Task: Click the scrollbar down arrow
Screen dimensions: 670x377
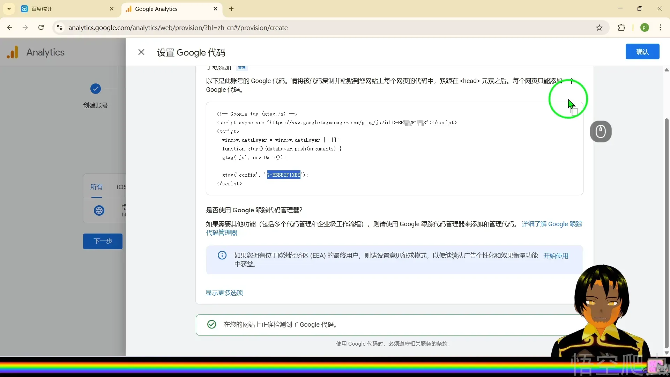Action: click(x=666, y=353)
